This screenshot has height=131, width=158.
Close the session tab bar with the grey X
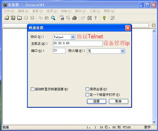[154, 25]
